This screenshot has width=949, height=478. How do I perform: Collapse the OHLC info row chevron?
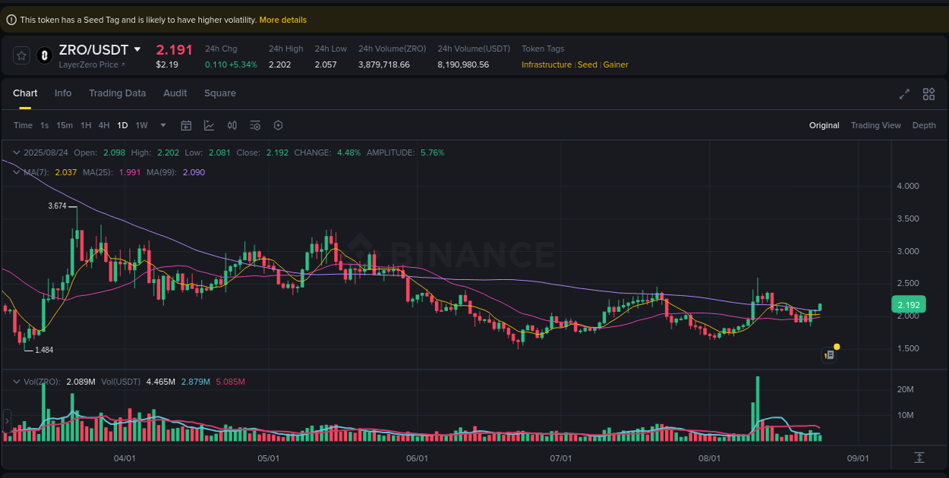pyautogui.click(x=15, y=152)
